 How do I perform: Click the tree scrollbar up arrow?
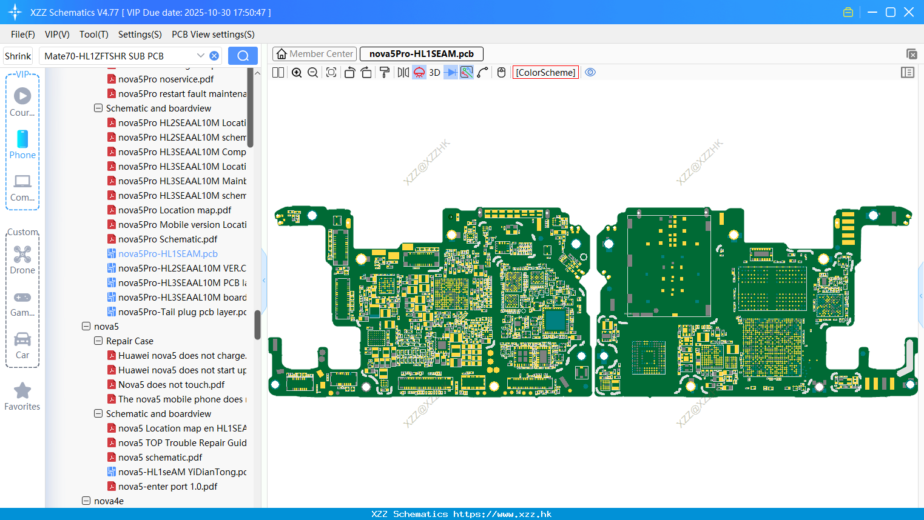coord(257,73)
